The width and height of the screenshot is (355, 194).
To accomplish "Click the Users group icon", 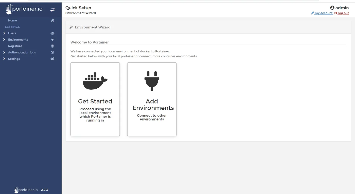I will 52,33.
